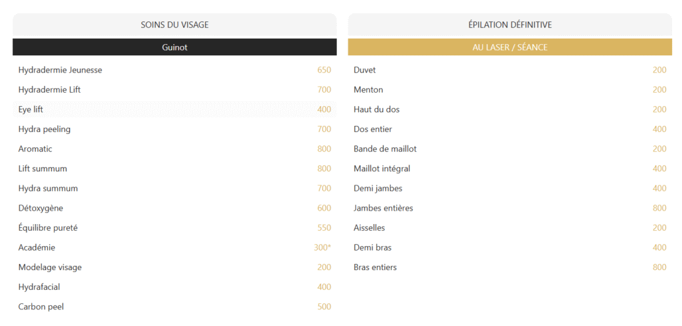Viewport: 682px width, 326px height.
Task: Click the Détoxygène treatment label
Action: (41, 208)
